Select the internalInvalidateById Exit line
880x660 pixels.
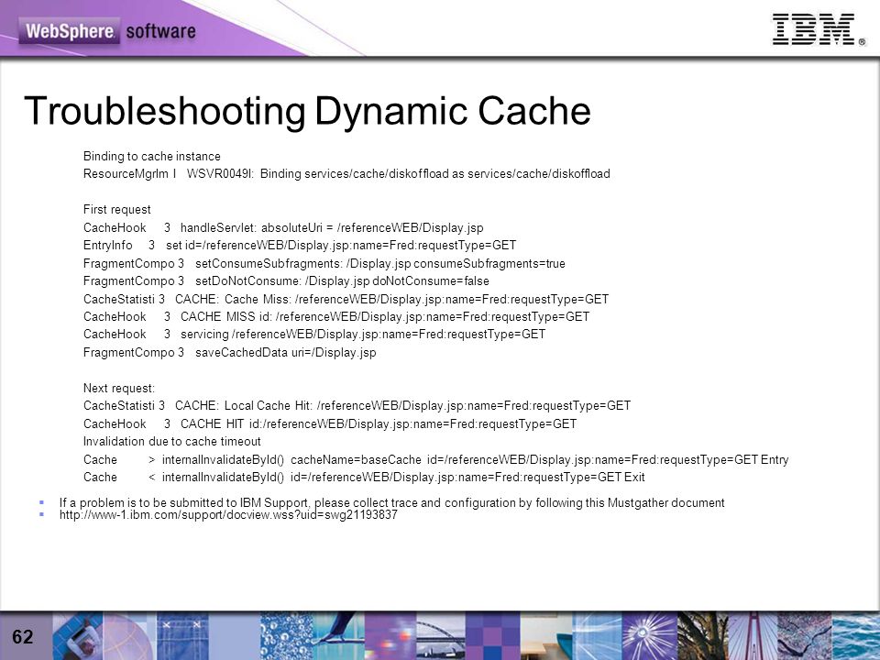click(x=364, y=478)
